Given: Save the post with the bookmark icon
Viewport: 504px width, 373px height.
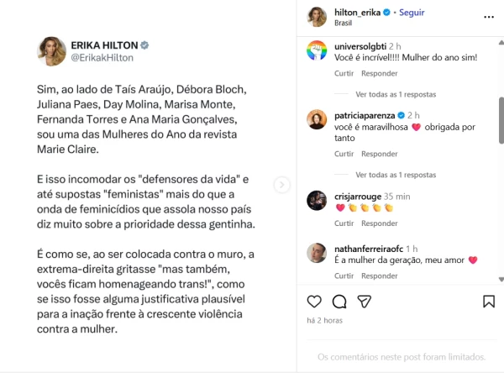Looking at the screenshot, I should point(488,302).
